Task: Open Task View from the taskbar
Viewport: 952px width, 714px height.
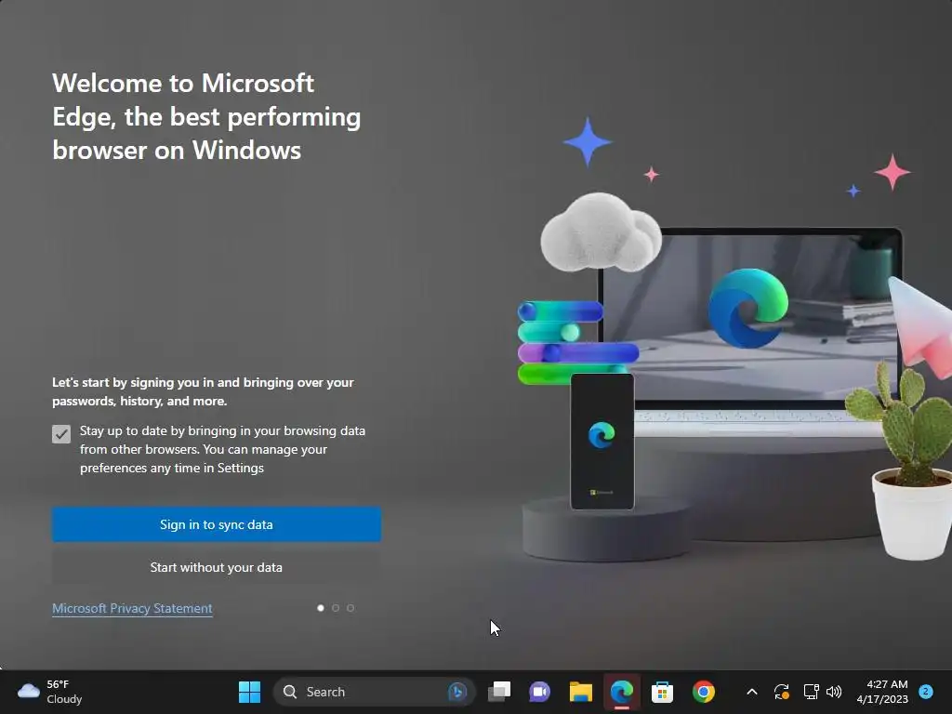Action: point(499,692)
